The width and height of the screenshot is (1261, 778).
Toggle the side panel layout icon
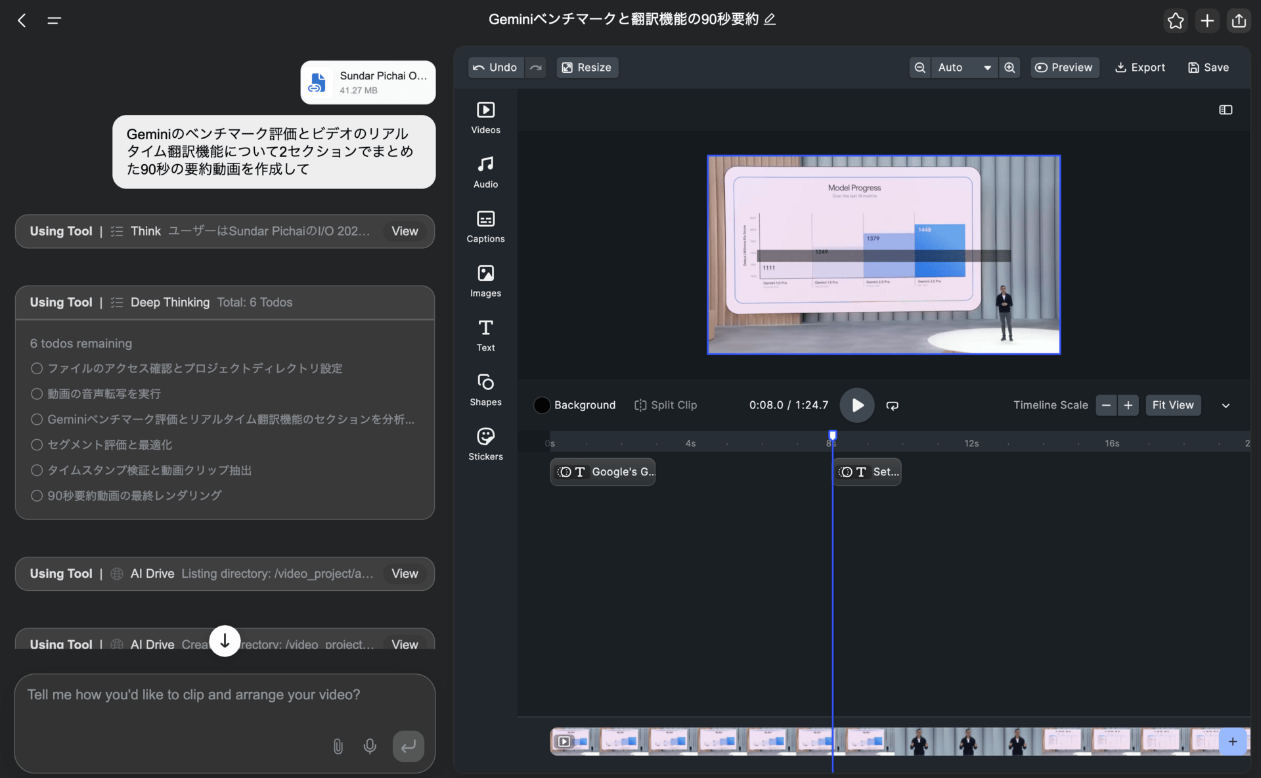1226,110
